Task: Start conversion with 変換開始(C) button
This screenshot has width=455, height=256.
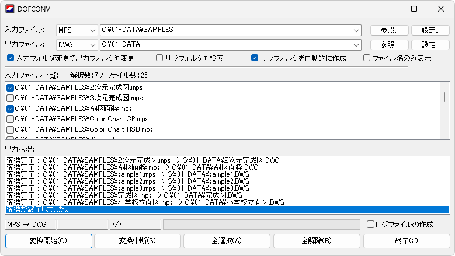Action: [48, 241]
